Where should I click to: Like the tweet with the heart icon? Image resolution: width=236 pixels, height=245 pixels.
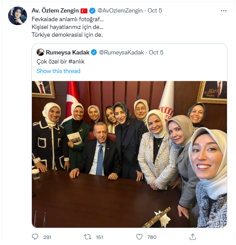point(139,237)
